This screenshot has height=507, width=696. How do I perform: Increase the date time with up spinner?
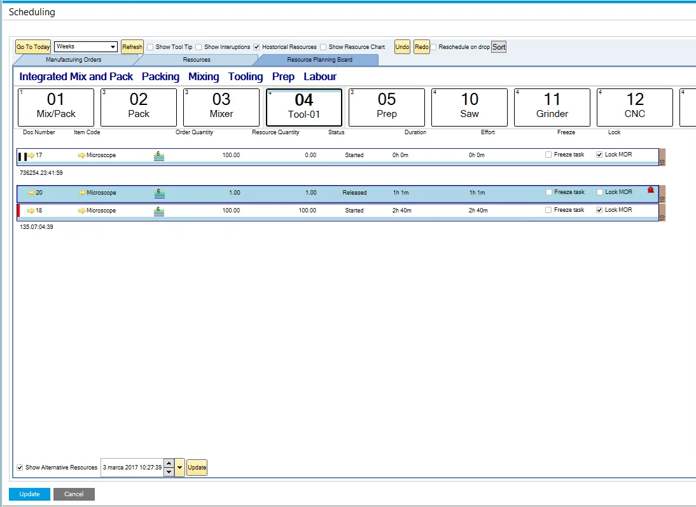(x=169, y=464)
